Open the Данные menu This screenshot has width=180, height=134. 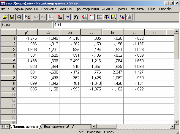click(x=66, y=9)
